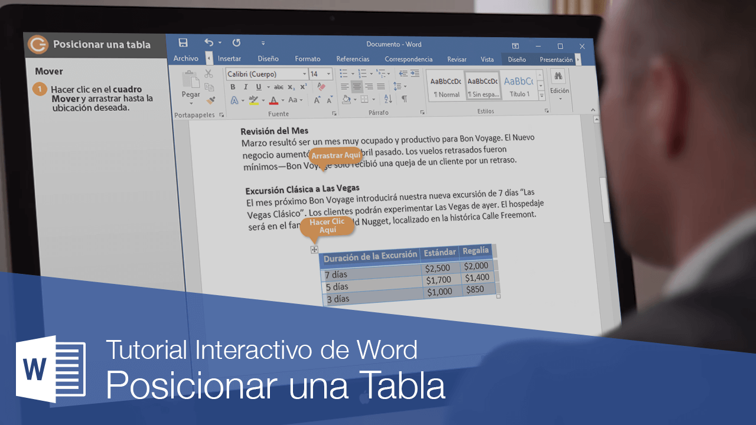Toggle Superscript x² formatting

coord(304,87)
